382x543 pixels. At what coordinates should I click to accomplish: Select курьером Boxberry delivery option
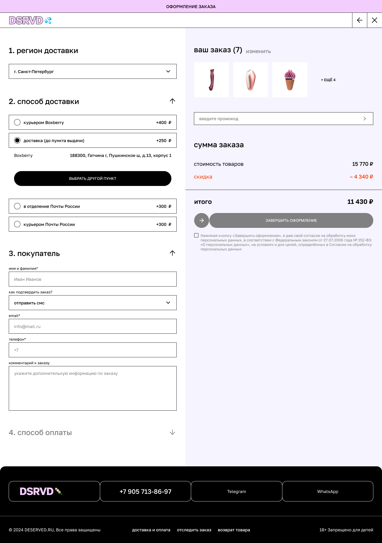18,122
